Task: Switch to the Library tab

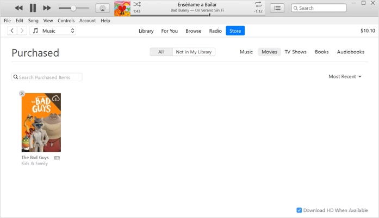Action: click(x=146, y=31)
